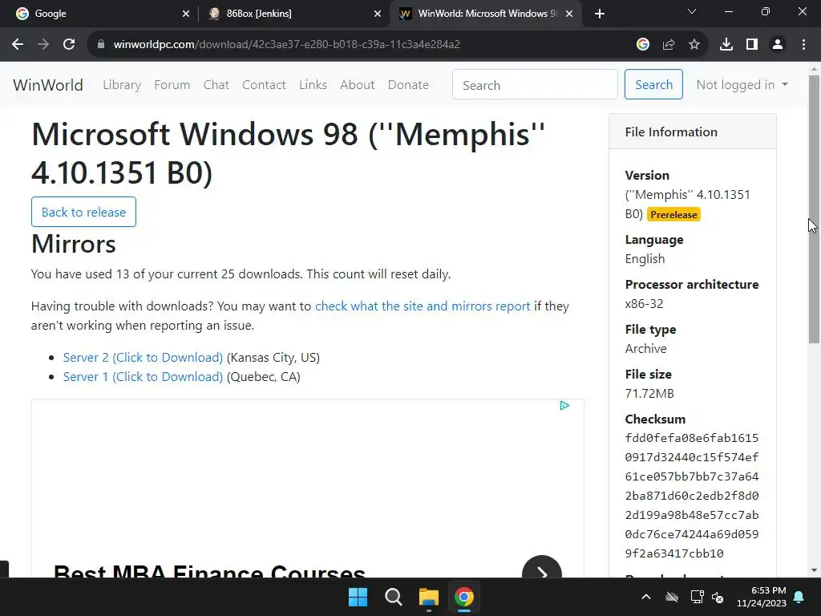Open a new browser tab

[x=600, y=14]
